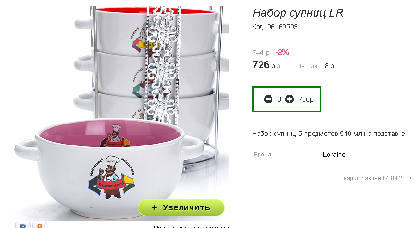This screenshot has width=418, height=228.
Task: Click the product title Набор супниц LR
Action: [x=298, y=13]
